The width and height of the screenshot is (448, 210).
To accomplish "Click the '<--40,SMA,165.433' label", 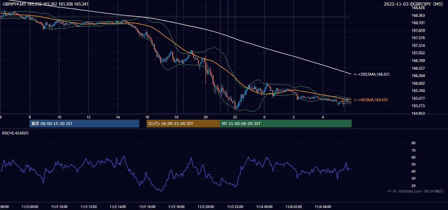I will 371,100.
